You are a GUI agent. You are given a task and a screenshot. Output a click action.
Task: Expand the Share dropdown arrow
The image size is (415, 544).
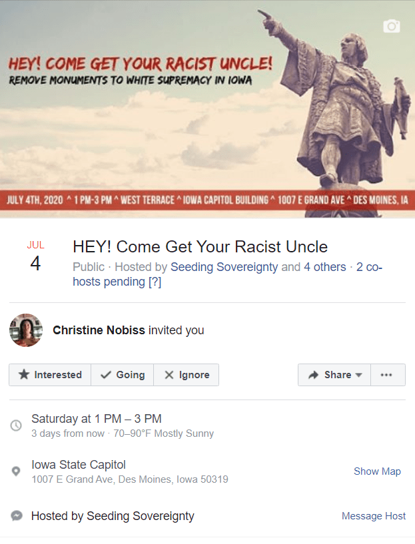coord(359,375)
